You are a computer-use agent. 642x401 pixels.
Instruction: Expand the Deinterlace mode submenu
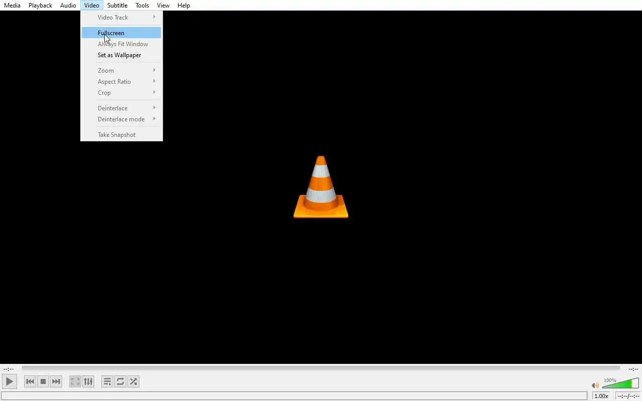click(x=121, y=119)
